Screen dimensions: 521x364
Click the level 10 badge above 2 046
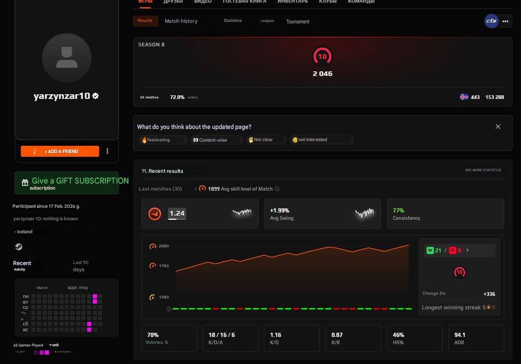(x=322, y=56)
